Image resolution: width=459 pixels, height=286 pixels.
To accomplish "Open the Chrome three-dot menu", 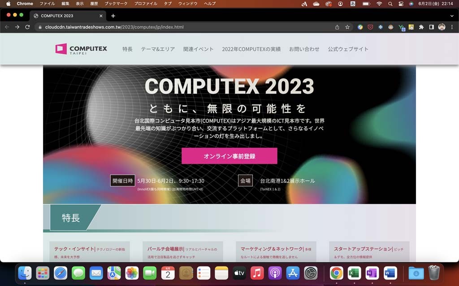I will click(x=452, y=27).
